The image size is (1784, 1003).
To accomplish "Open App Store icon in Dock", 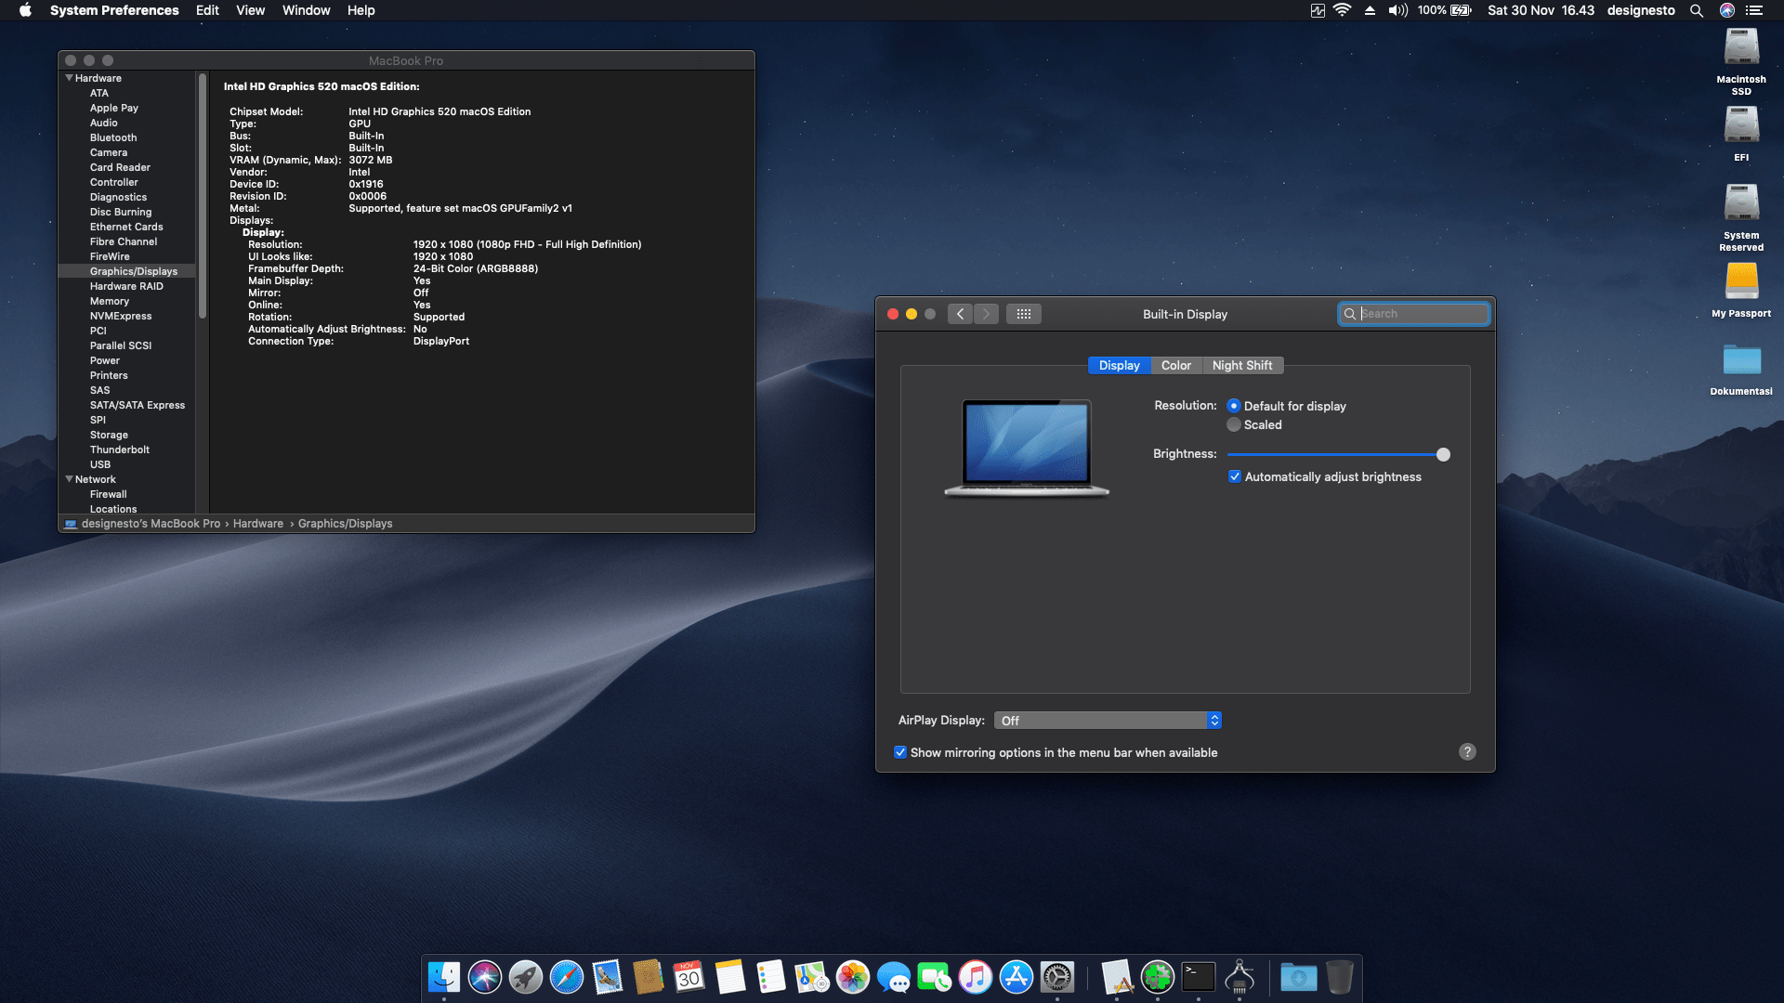I will pyautogui.click(x=1017, y=977).
